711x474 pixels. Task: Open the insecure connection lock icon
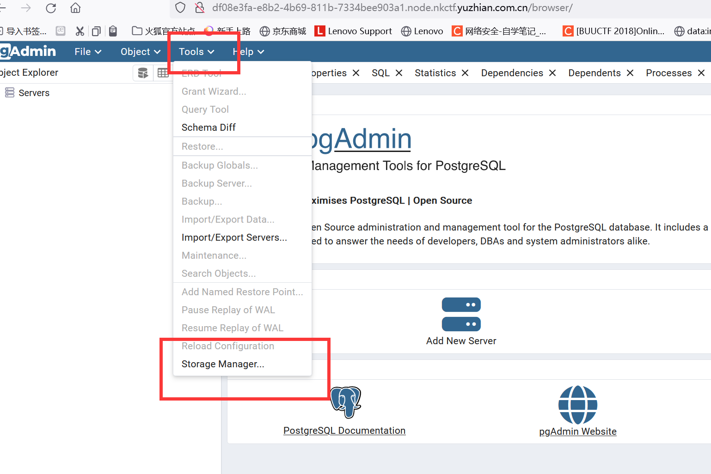200,8
